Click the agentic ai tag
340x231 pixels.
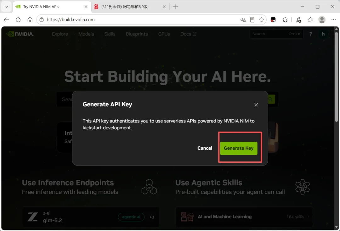[131, 217]
